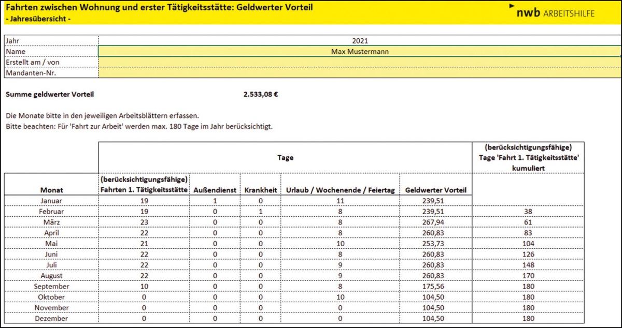
Task: Select Mai's Urlaub value showing 10
Action: [340, 243]
